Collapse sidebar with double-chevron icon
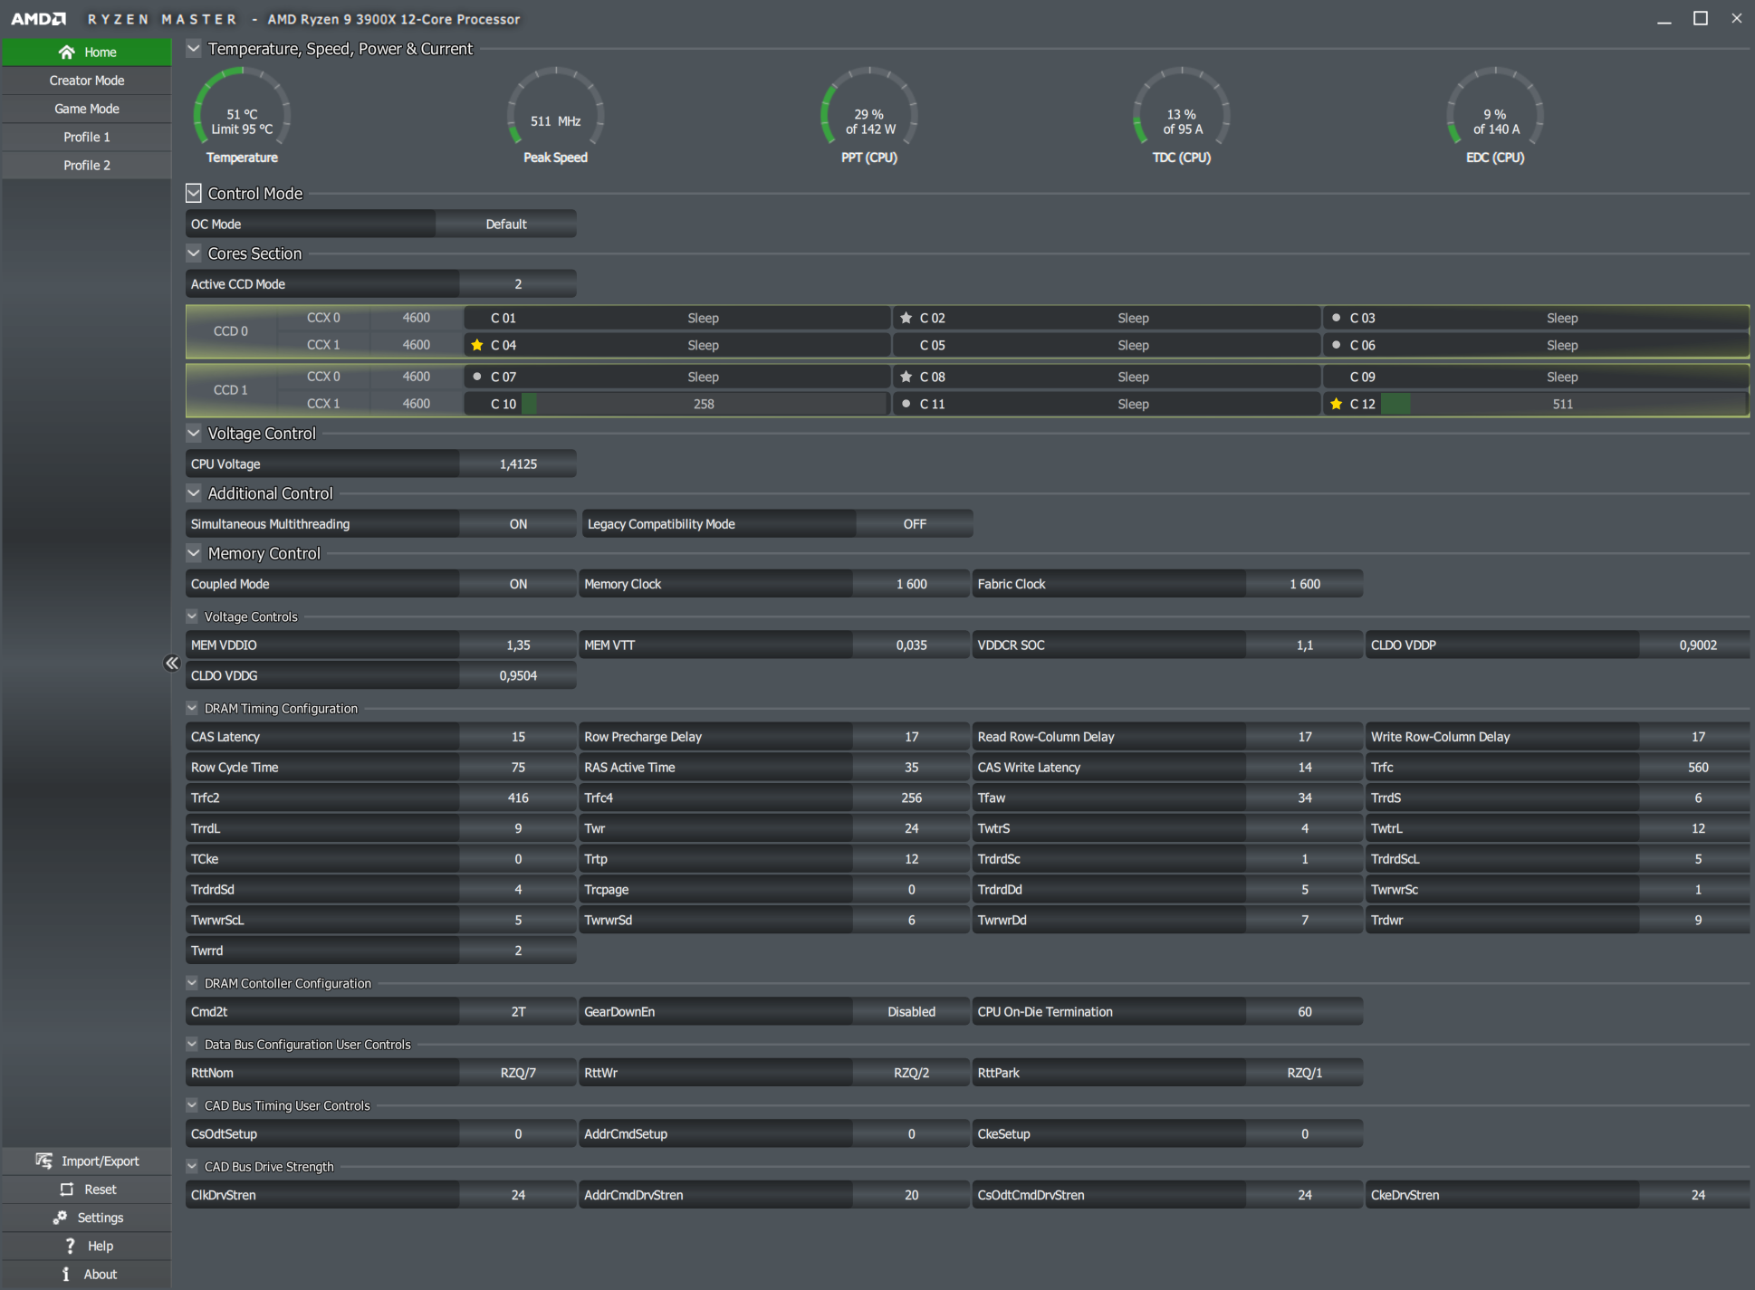 pyautogui.click(x=171, y=664)
